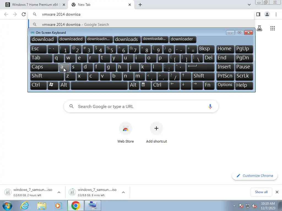Close the Windows 7 Home Premium tab
This screenshot has height=211, width=282.
64,5
